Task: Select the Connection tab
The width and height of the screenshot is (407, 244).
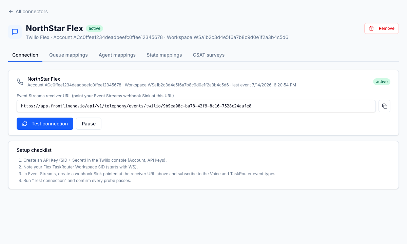Action: pos(25,55)
